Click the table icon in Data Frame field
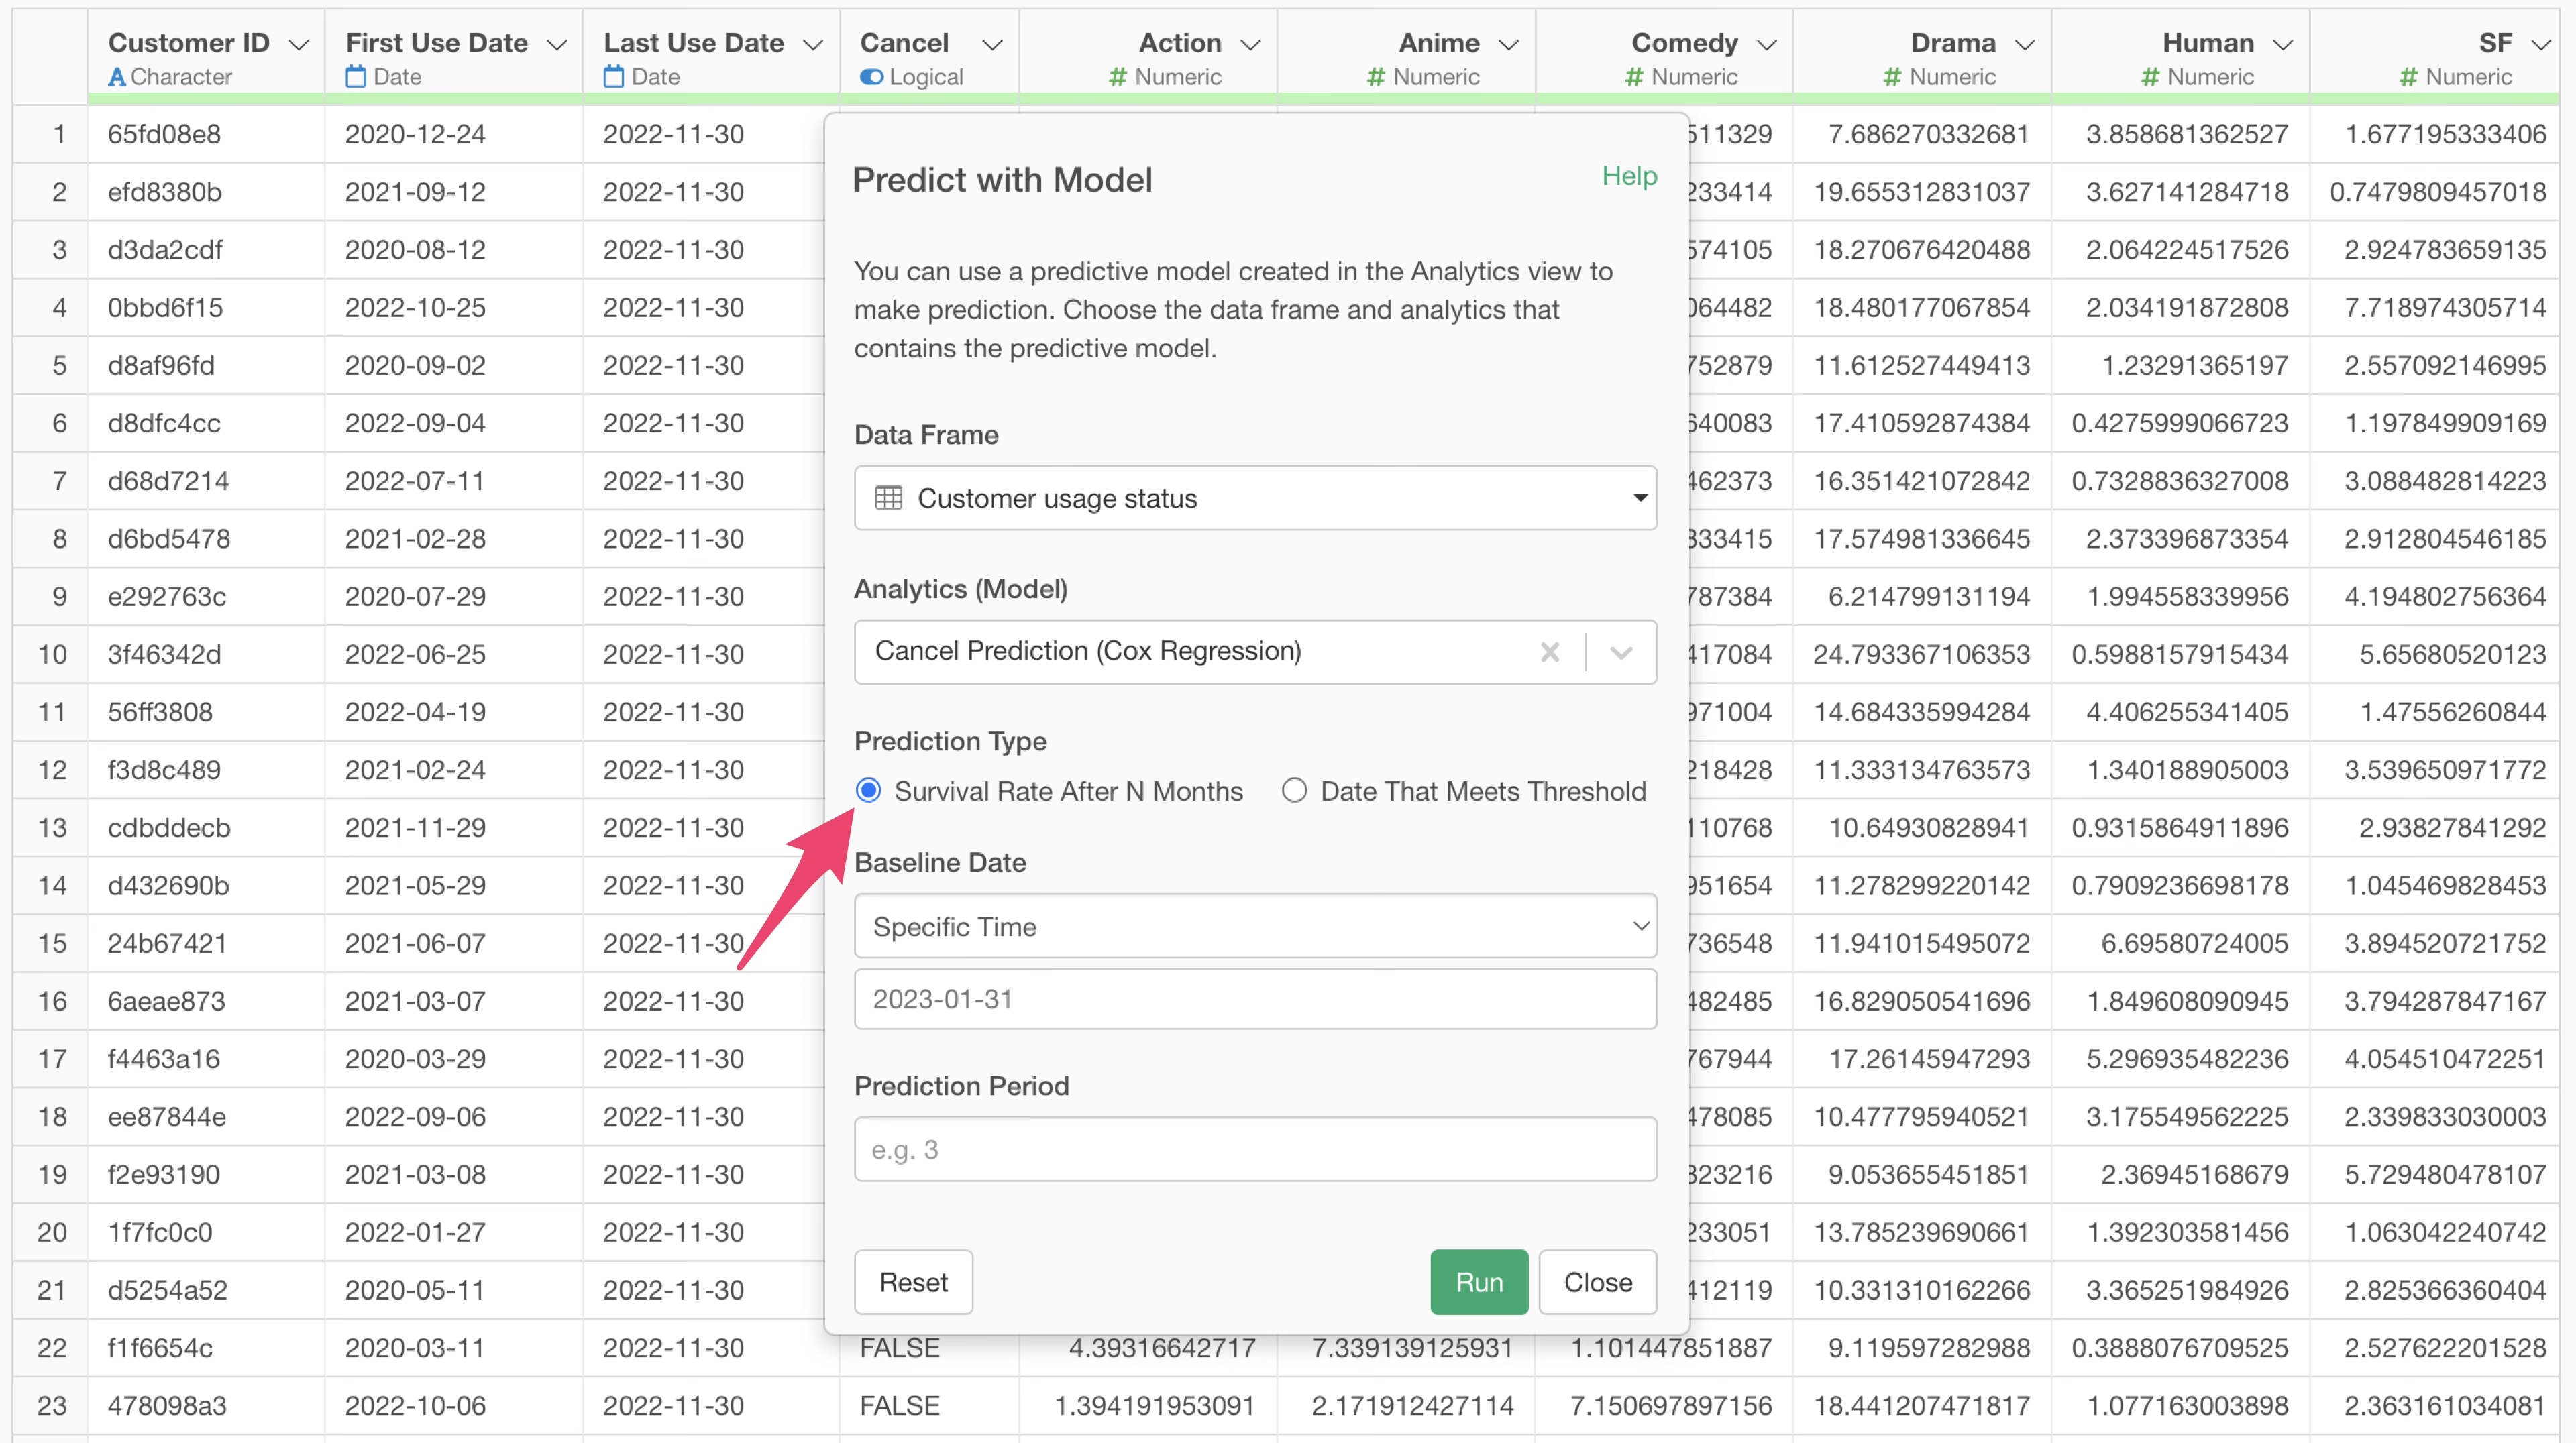Viewport: 2576px width, 1443px height. coord(888,498)
